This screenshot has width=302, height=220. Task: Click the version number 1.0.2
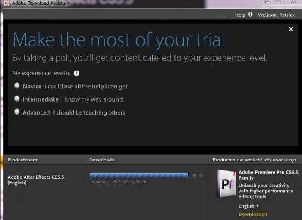tap(220, 15)
